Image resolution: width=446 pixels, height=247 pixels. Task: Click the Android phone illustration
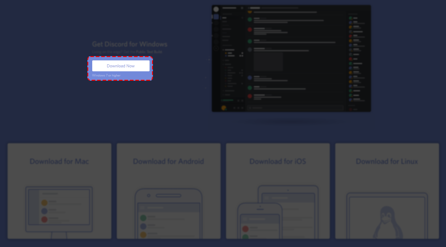coord(169,214)
